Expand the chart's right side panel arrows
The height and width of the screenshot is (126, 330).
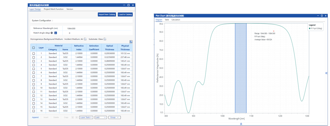click(x=326, y=73)
